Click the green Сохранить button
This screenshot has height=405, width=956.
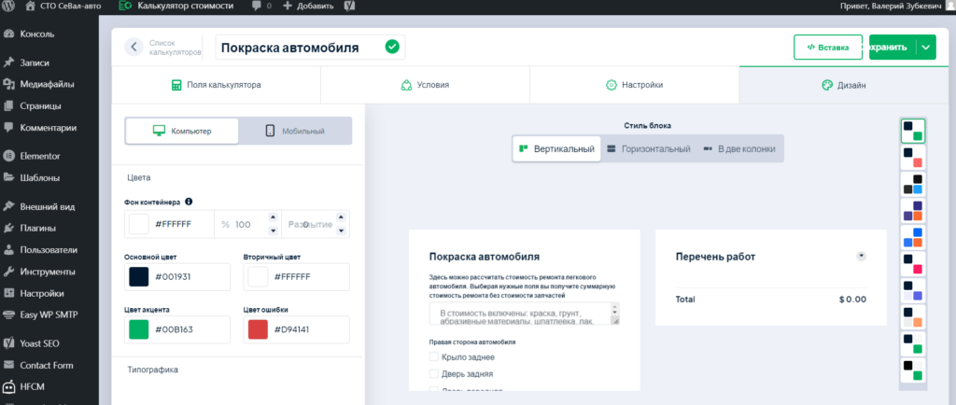[893, 47]
